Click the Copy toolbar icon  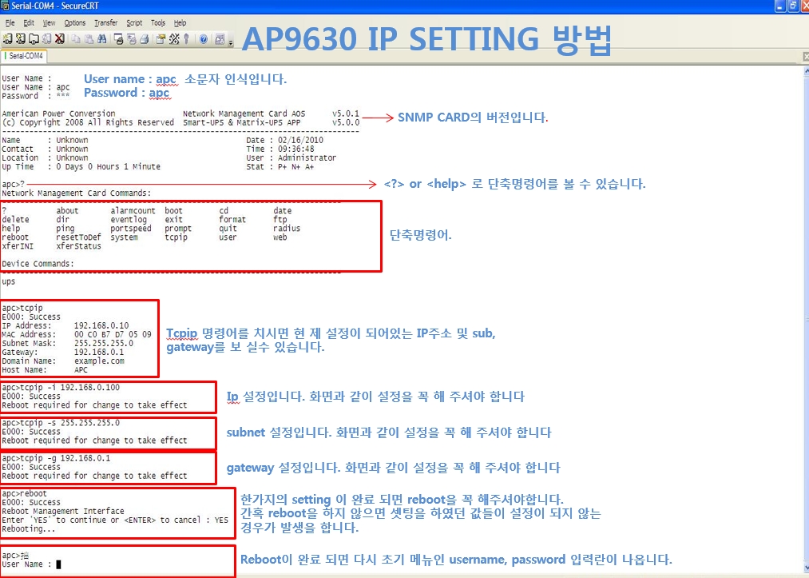(x=77, y=38)
